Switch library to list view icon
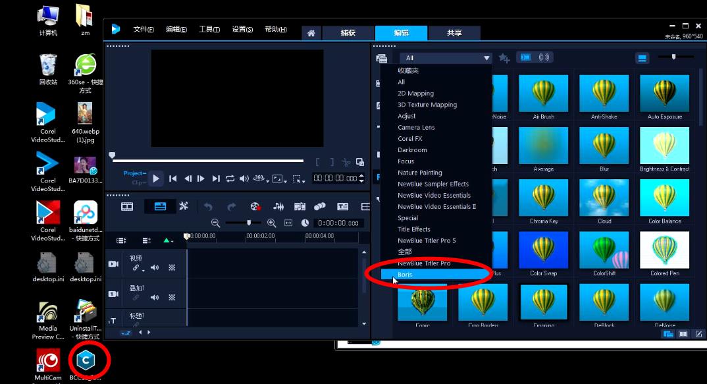The height and width of the screenshot is (384, 707). tap(642, 58)
